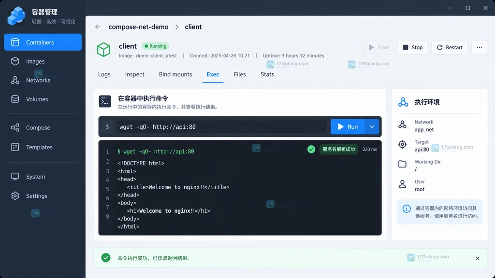
Task: Click the api:80 target value
Action: pyautogui.click(x=422, y=150)
